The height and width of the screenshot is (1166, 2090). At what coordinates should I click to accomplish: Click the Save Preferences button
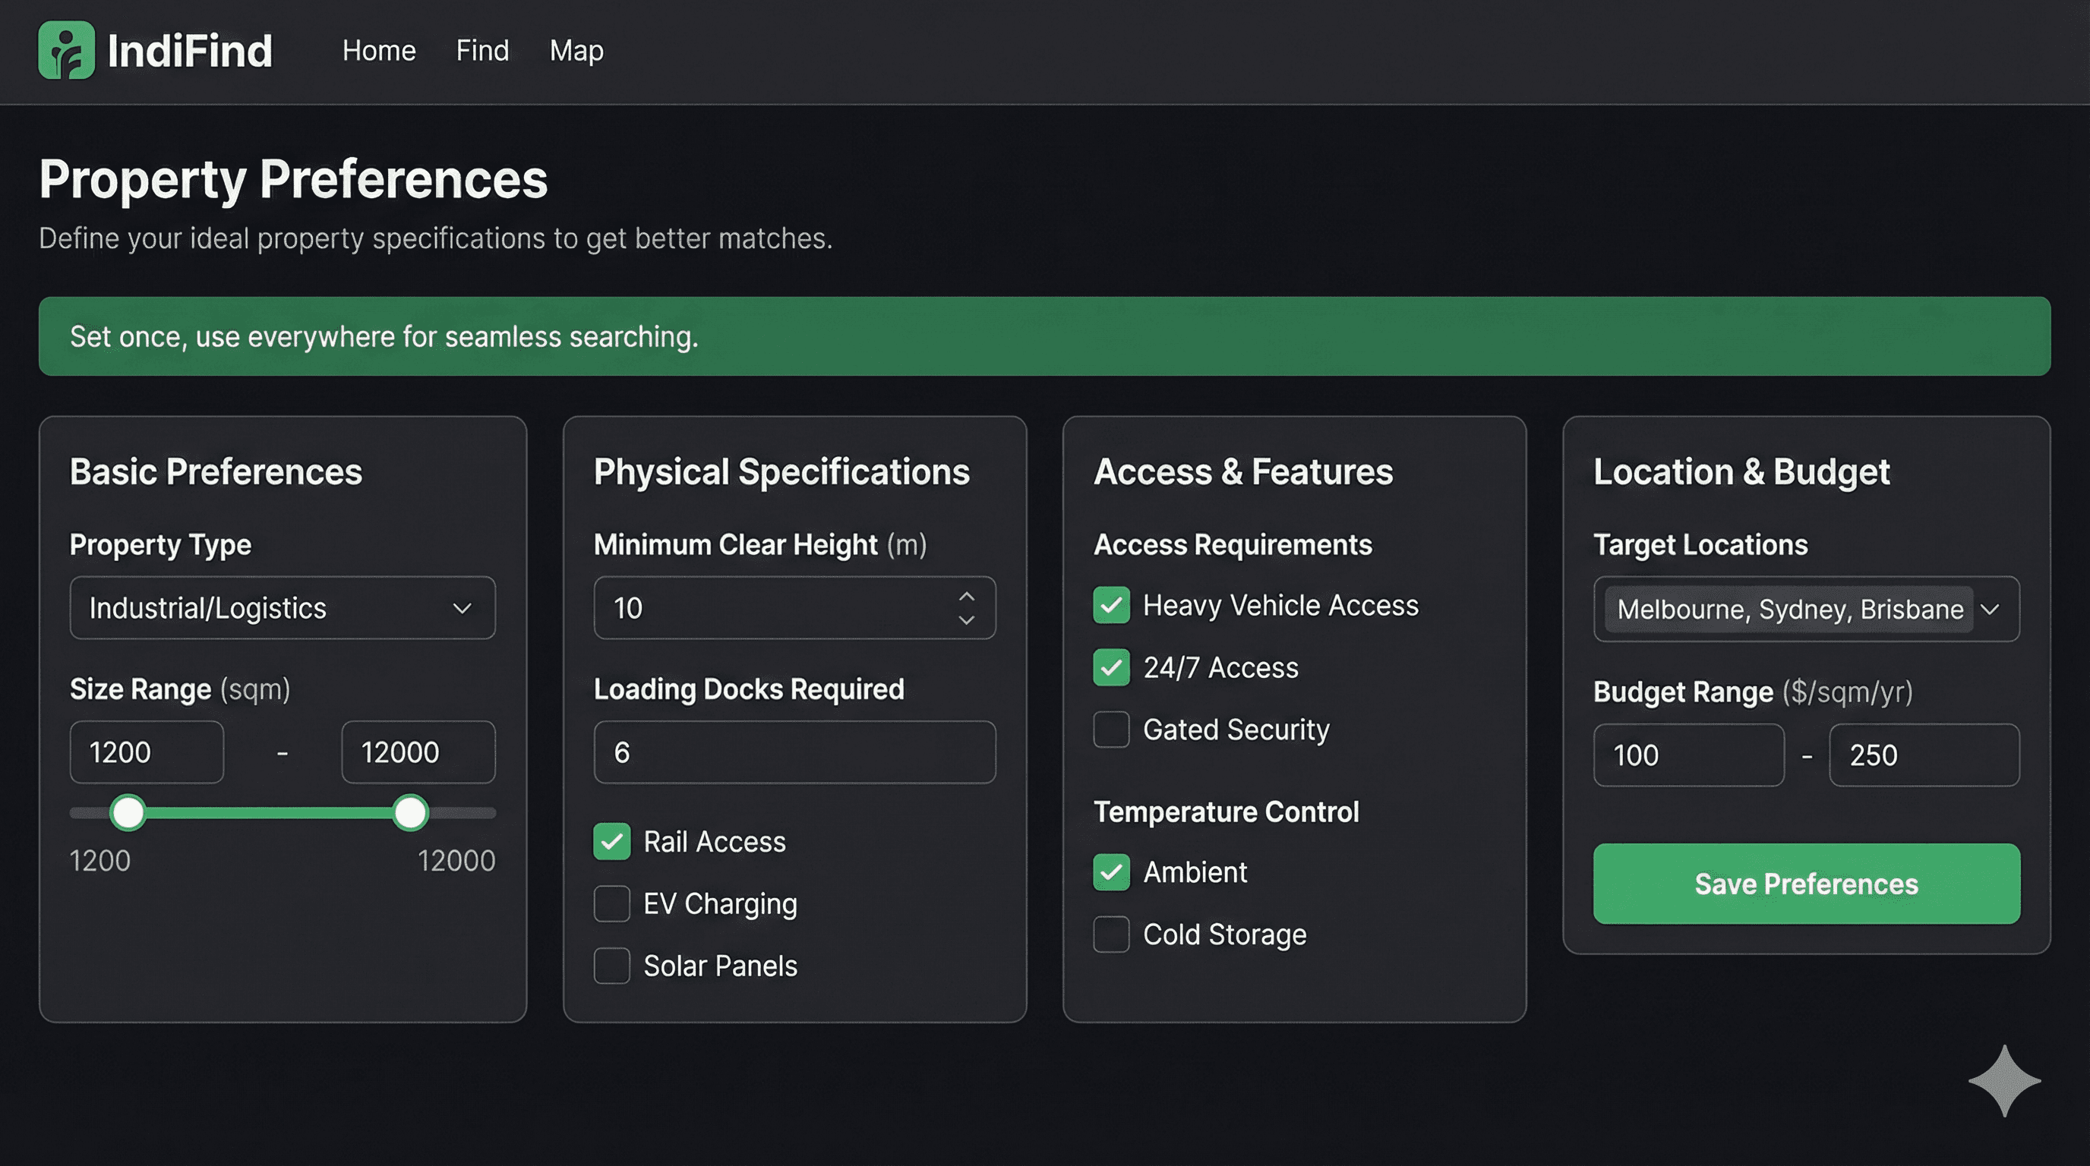pos(1806,884)
